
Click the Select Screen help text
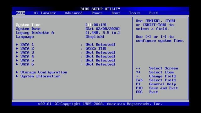[164, 68]
